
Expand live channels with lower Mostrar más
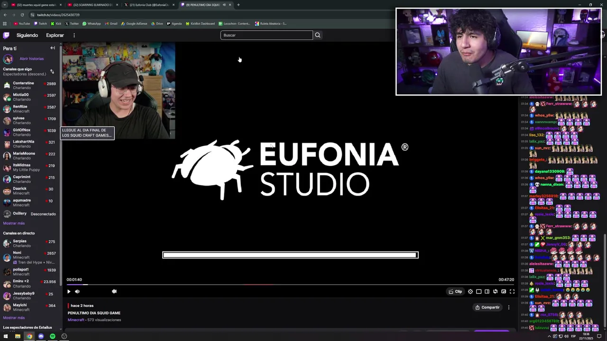[x=14, y=318]
